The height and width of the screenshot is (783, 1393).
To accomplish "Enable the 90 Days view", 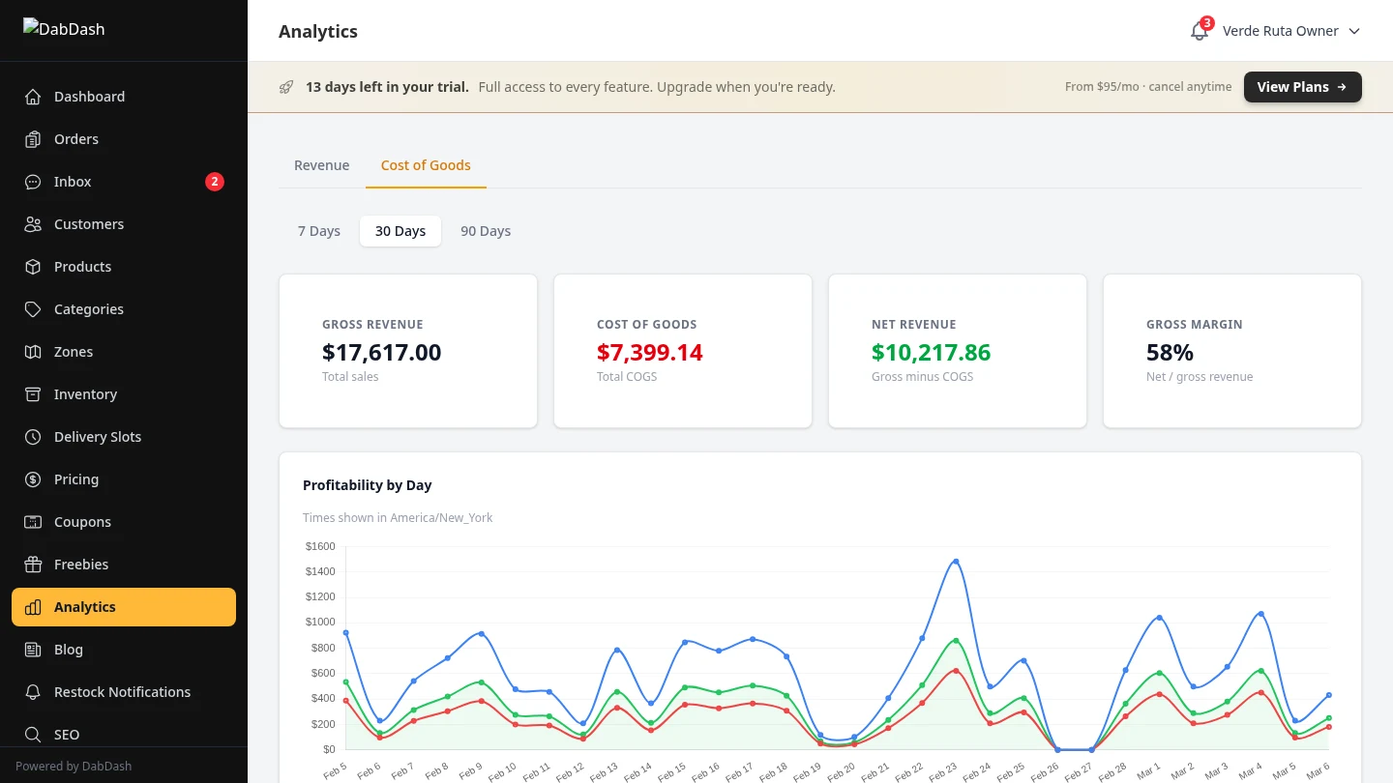I will [x=485, y=230].
